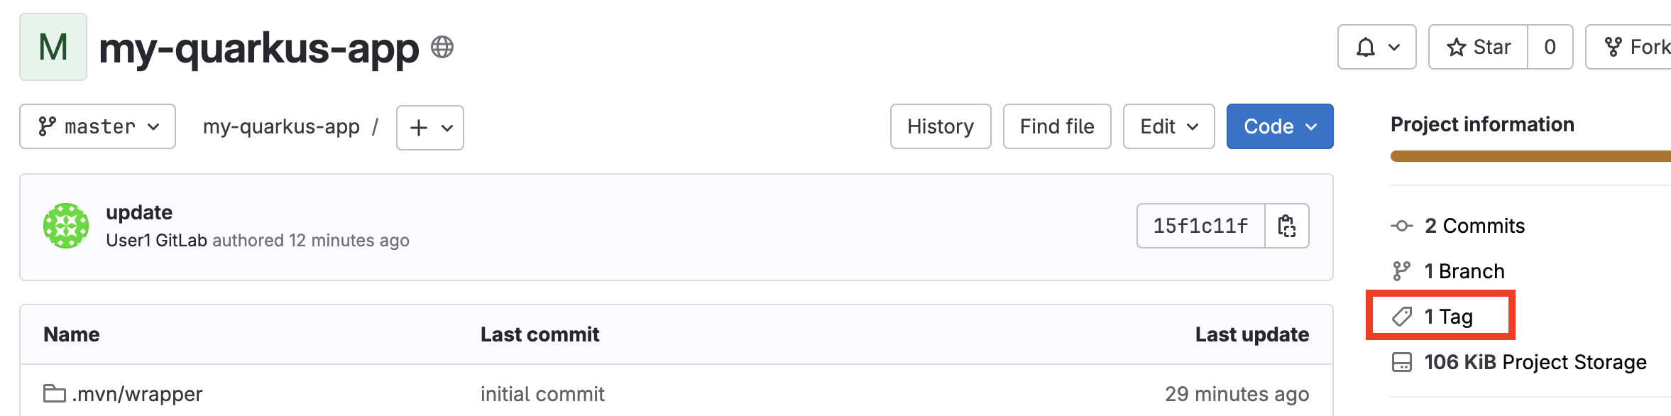Click the Project Storage disk icon
The image size is (1671, 416).
1402,362
